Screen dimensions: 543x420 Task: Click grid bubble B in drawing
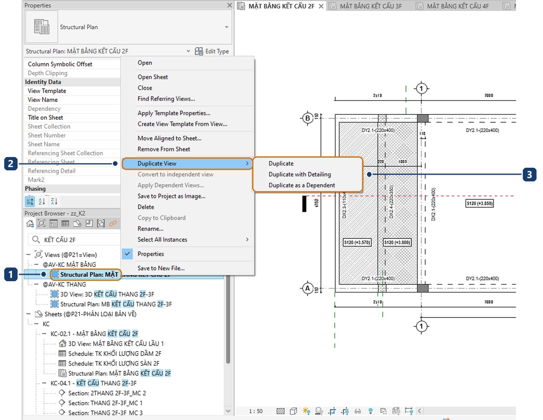pyautogui.click(x=308, y=118)
